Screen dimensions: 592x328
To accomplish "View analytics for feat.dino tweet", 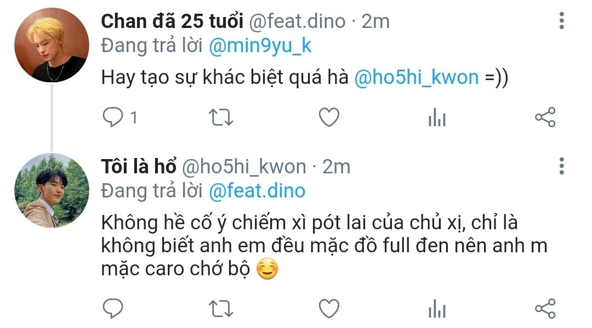I will 437,117.
